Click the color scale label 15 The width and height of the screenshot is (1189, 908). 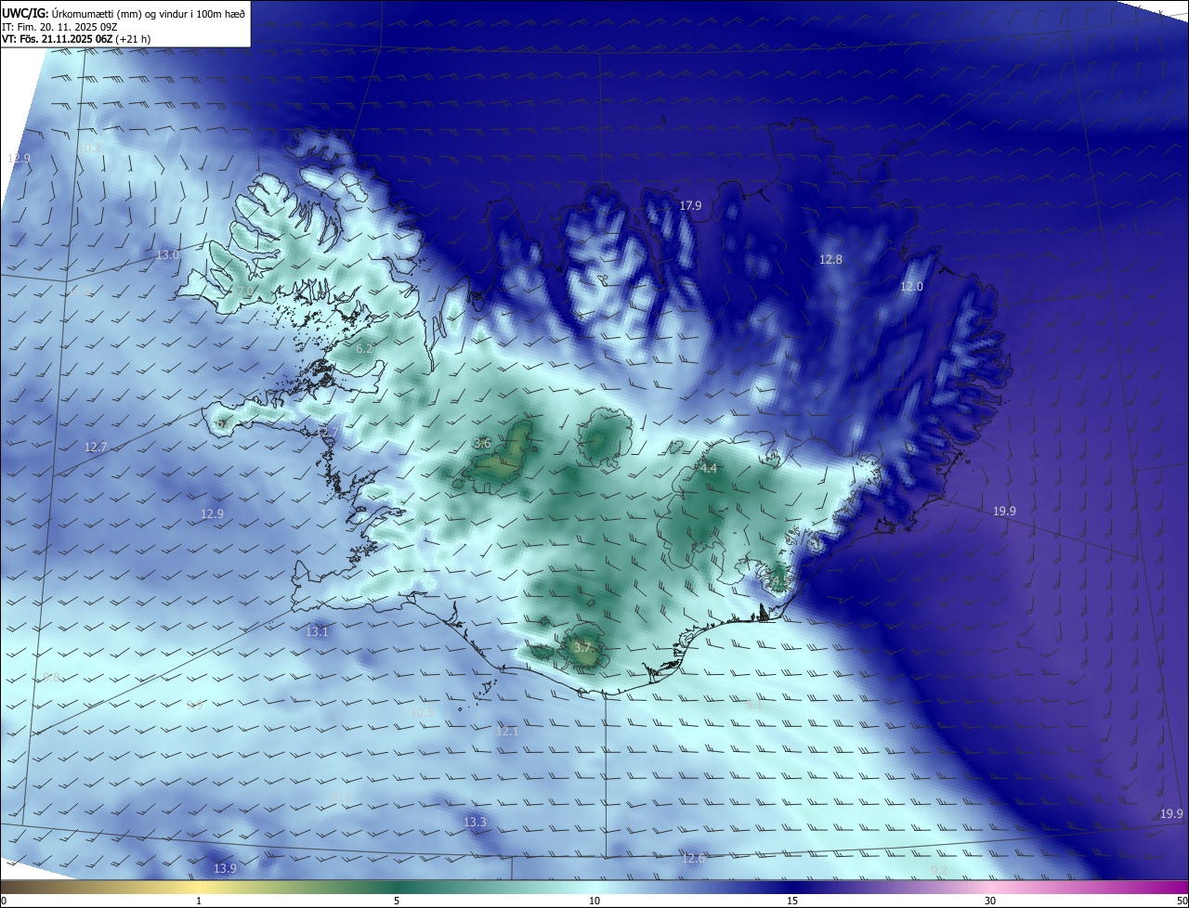[x=792, y=901]
